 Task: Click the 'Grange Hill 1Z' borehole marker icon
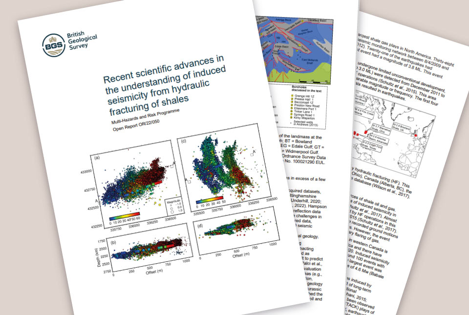(x=292, y=96)
